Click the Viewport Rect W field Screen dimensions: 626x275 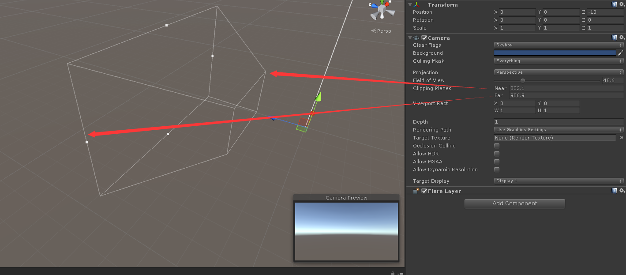point(517,110)
